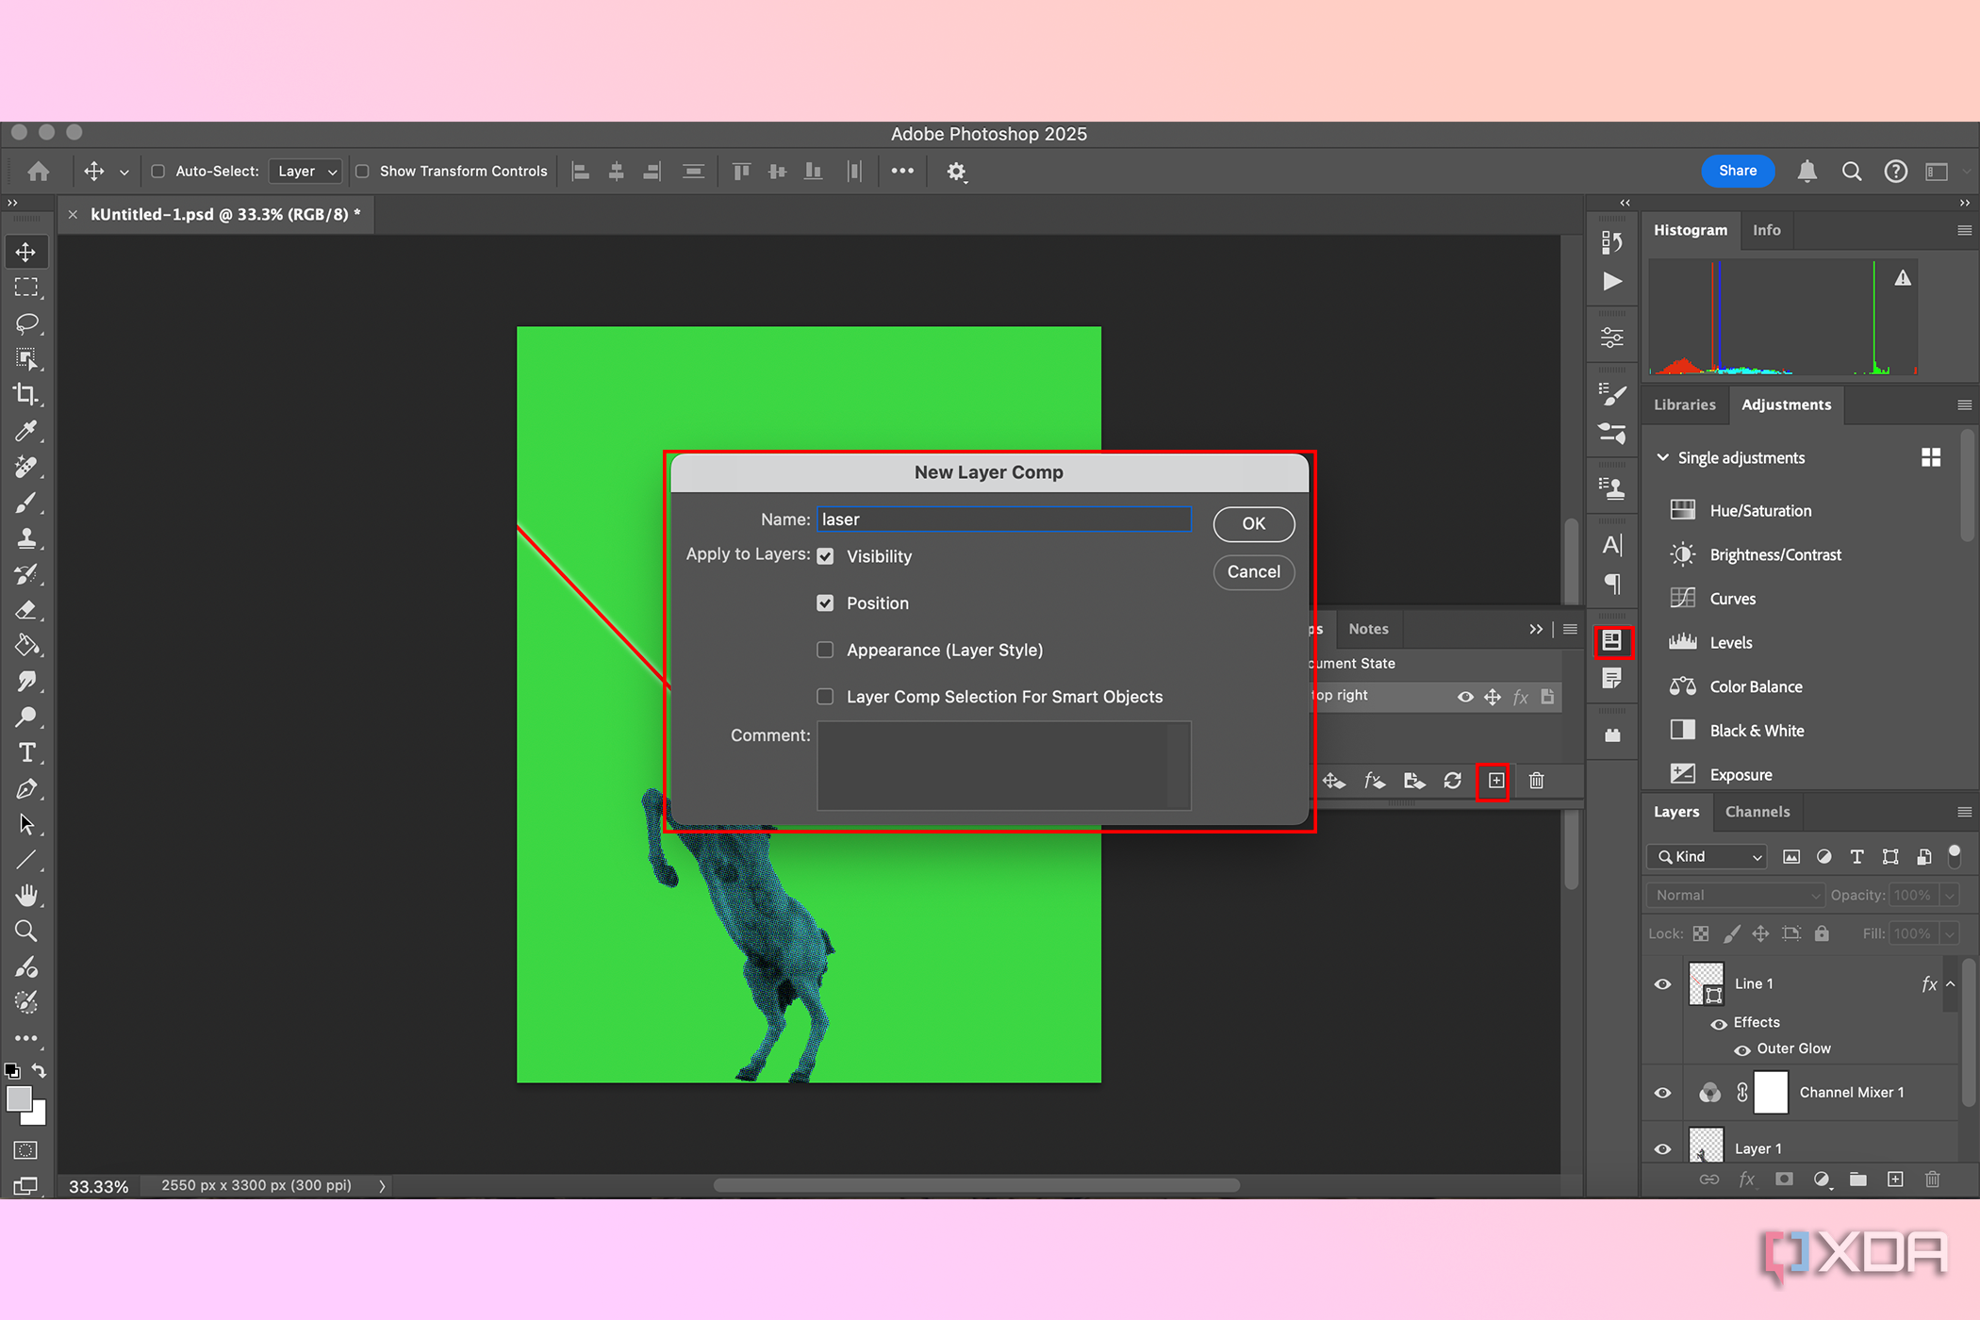Enable the Auto-Select checkbox
Screen dimensions: 1980x1320
coord(158,172)
